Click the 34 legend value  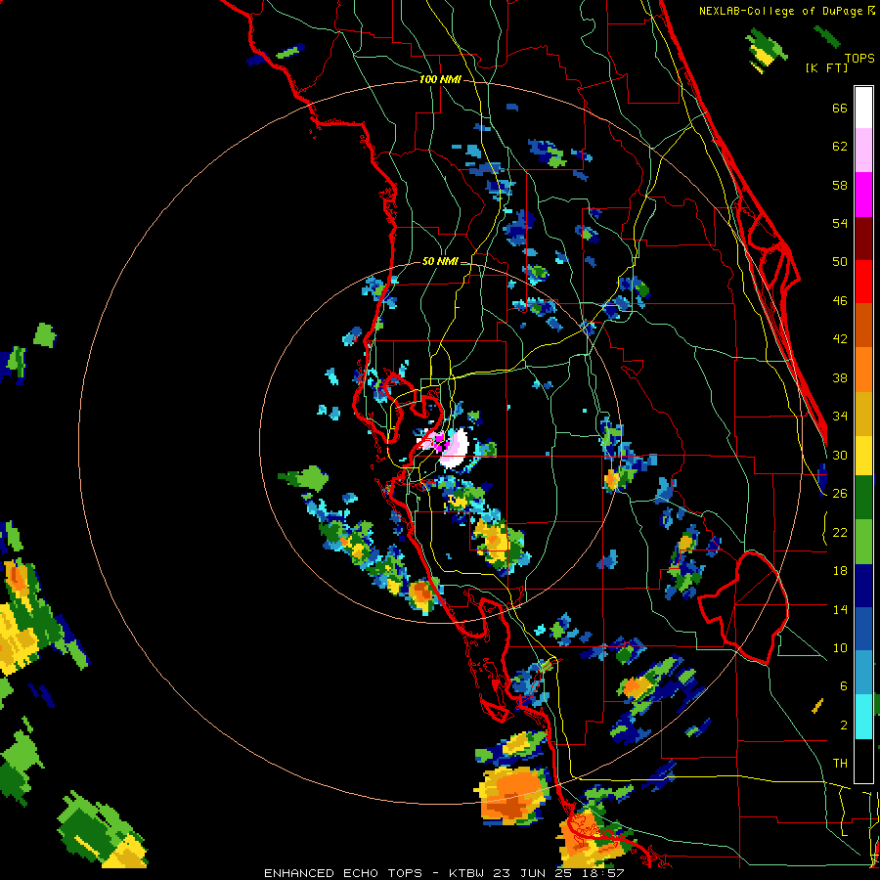(x=840, y=417)
